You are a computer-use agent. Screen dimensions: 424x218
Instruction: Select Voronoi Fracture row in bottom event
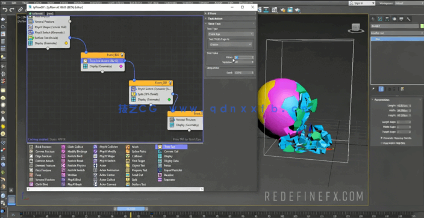(185, 120)
